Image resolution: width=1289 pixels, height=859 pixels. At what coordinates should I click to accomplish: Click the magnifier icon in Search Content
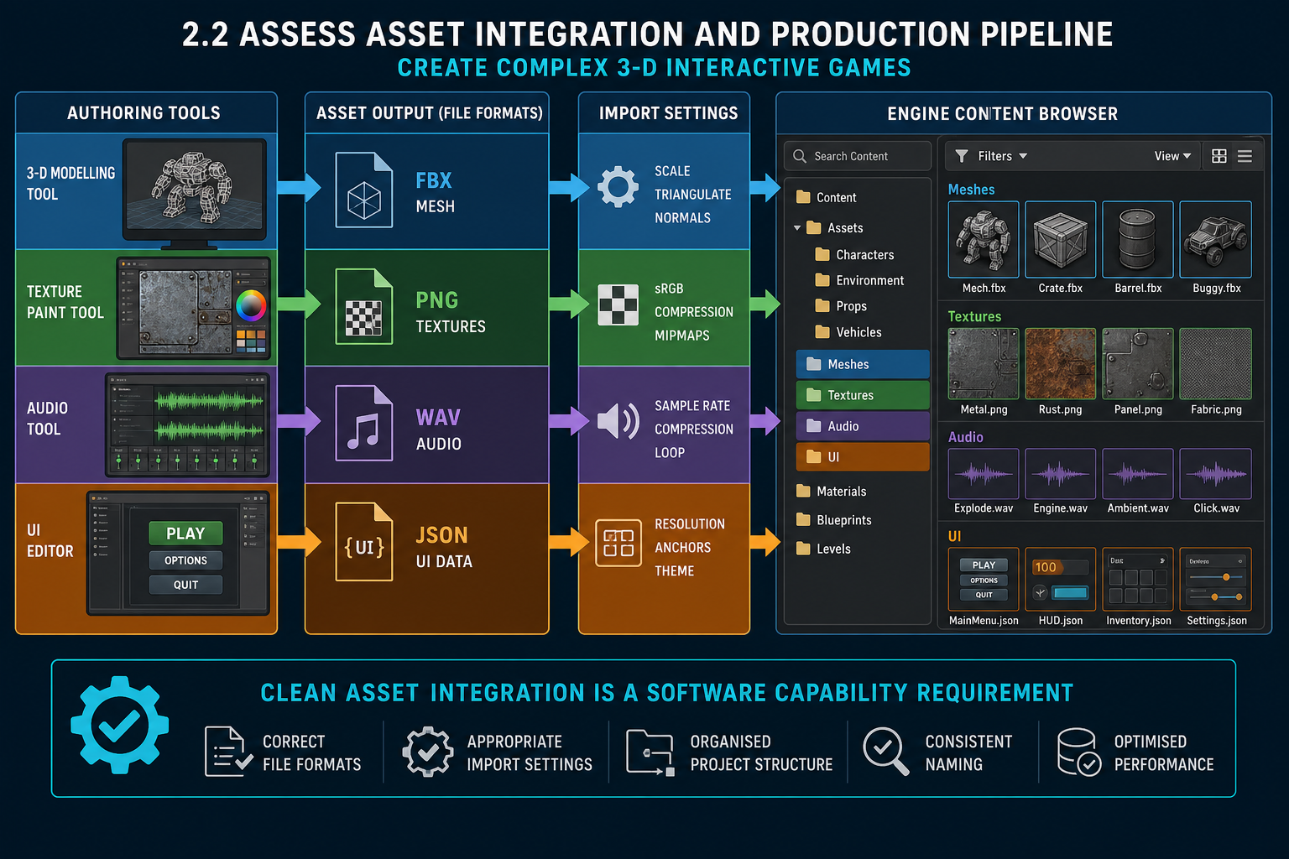tap(800, 156)
